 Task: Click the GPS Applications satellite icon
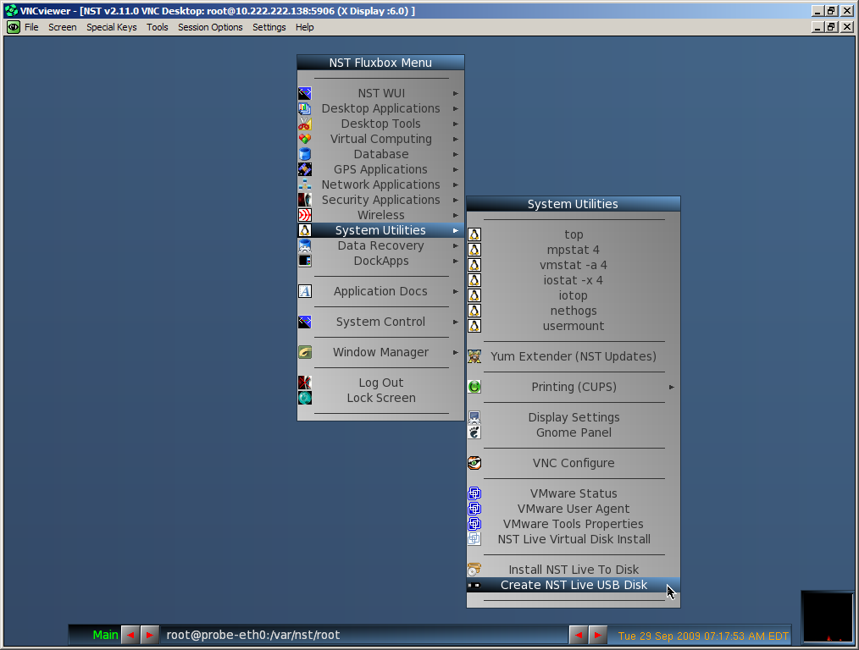[305, 169]
